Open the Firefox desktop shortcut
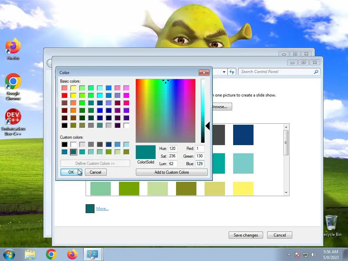The height and width of the screenshot is (261, 348). tap(13, 49)
